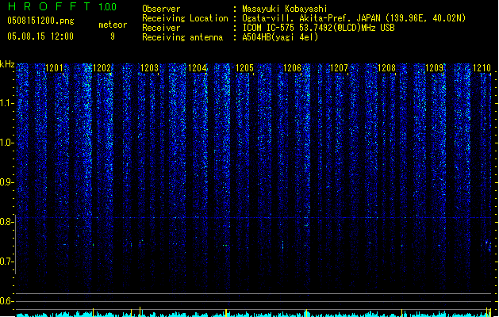Select the filename 0508151200.png

[40, 21]
